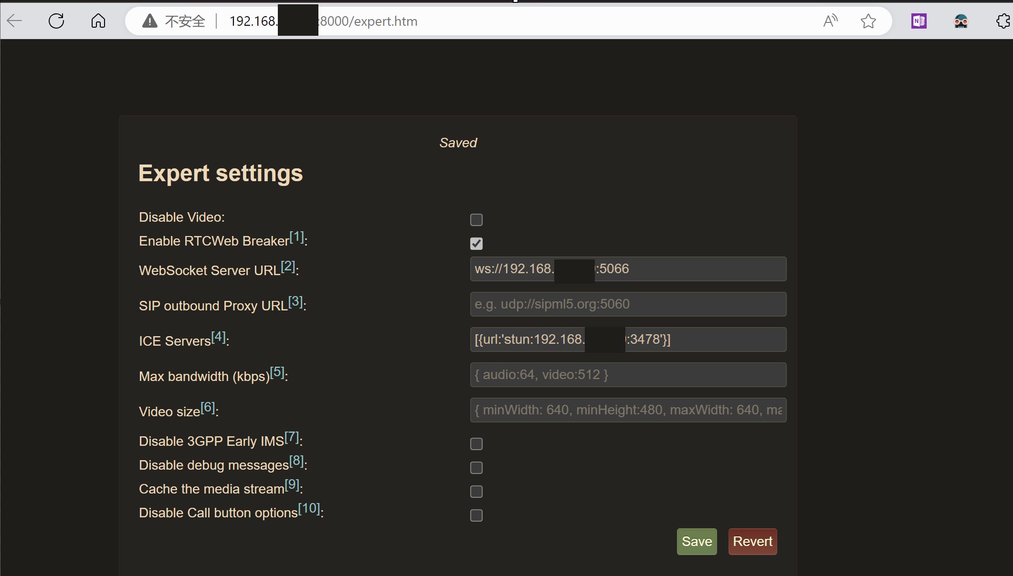The image size is (1013, 576).
Task: Open the browser extensions puzzle icon
Action: [x=1003, y=21]
